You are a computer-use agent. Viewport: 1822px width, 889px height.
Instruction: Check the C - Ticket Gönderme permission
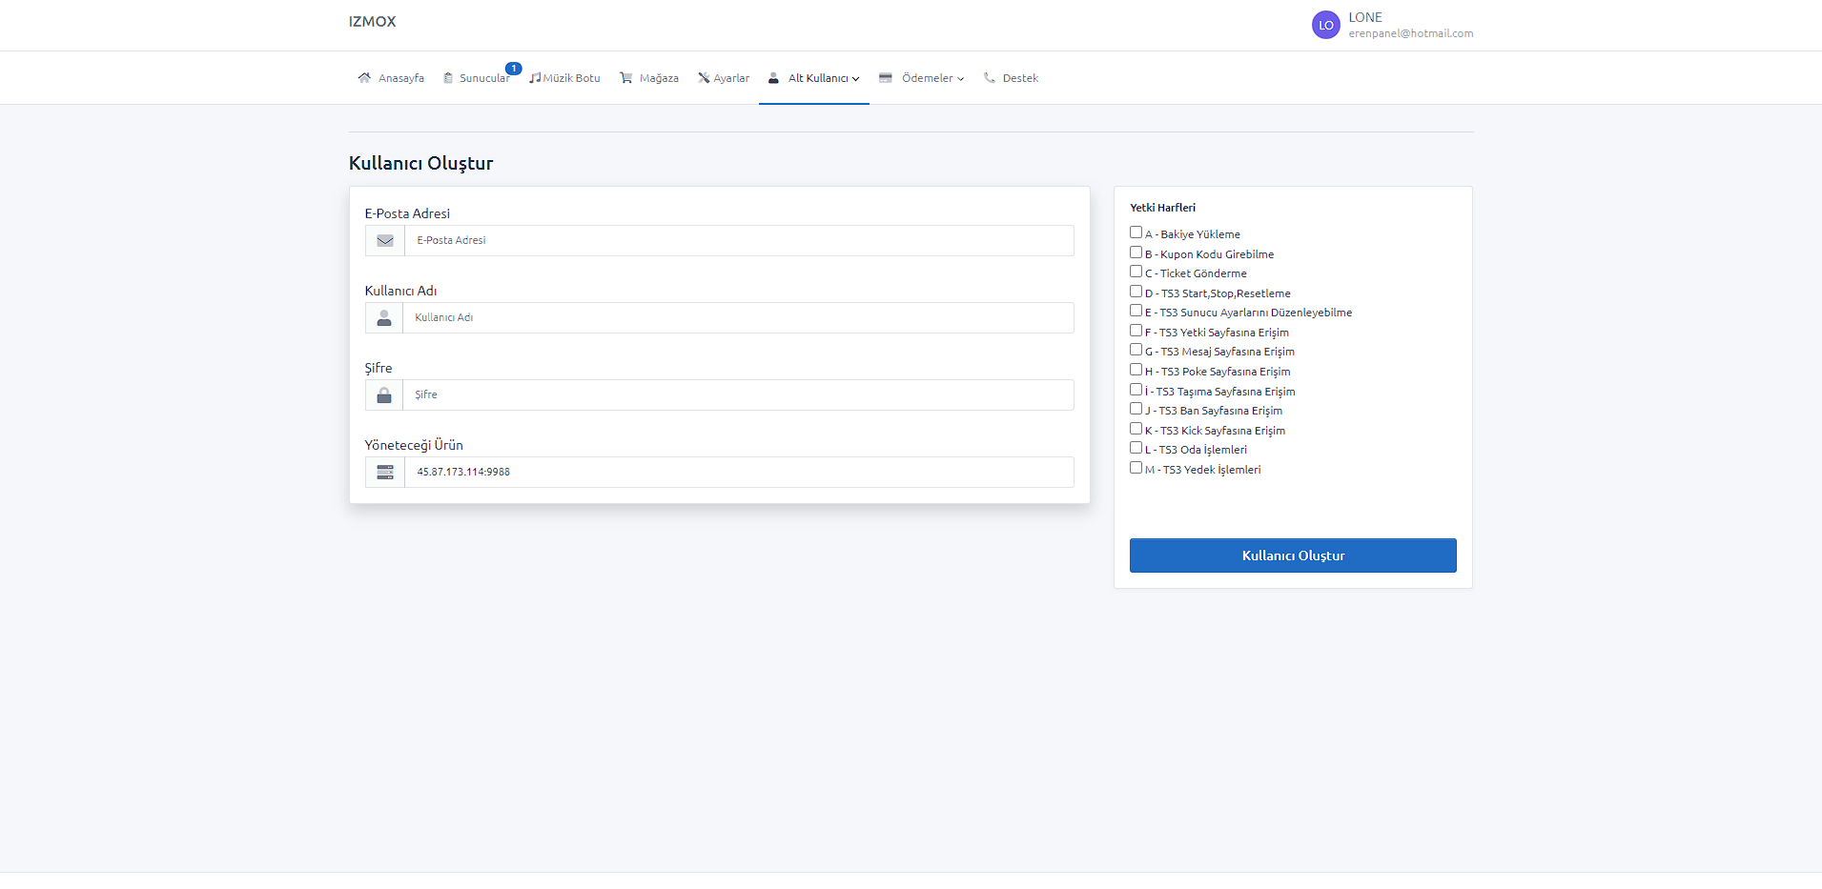(x=1136, y=272)
